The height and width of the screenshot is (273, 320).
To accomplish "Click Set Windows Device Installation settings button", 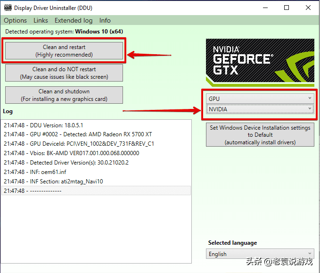I will (260, 135).
